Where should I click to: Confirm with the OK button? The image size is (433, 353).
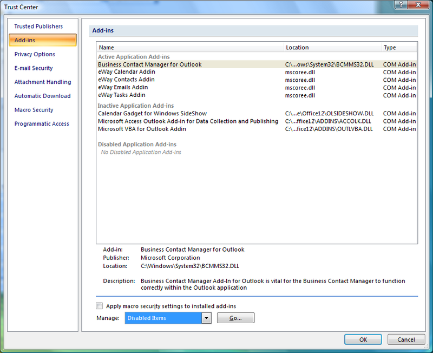363,339
